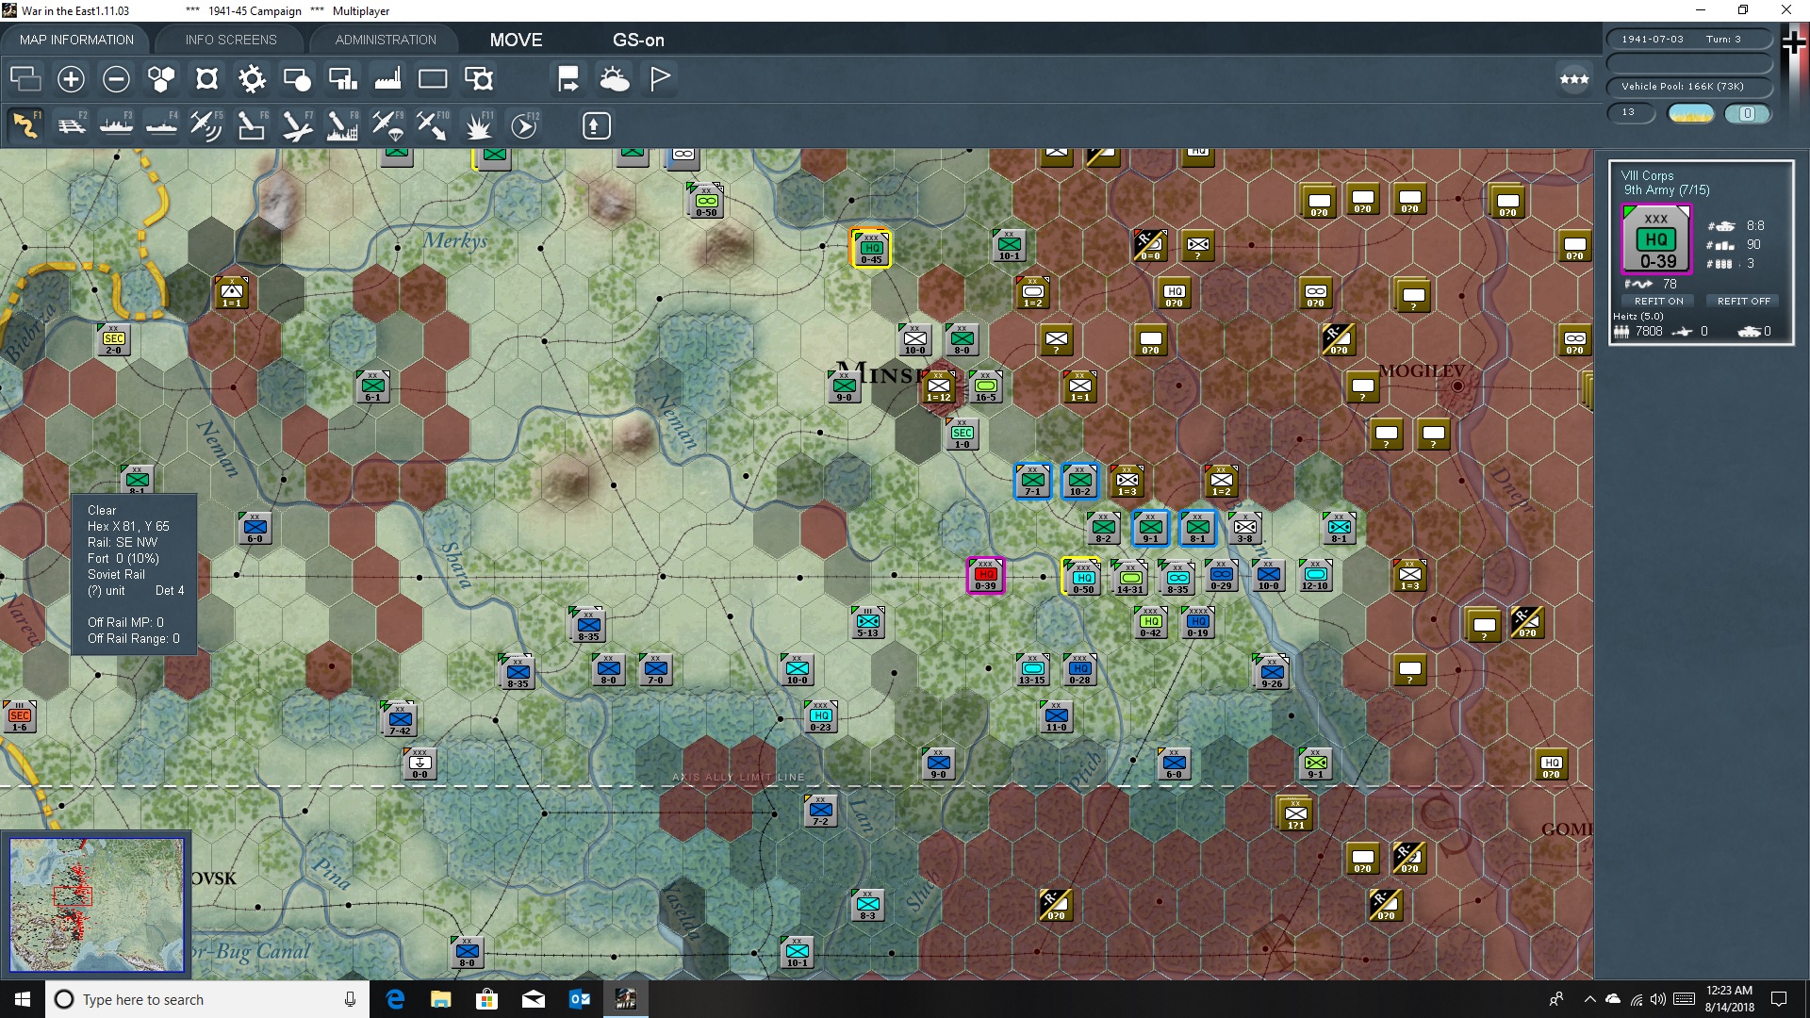Select F7 bomb airfield mode
The height and width of the screenshot is (1018, 1810).
point(297,125)
